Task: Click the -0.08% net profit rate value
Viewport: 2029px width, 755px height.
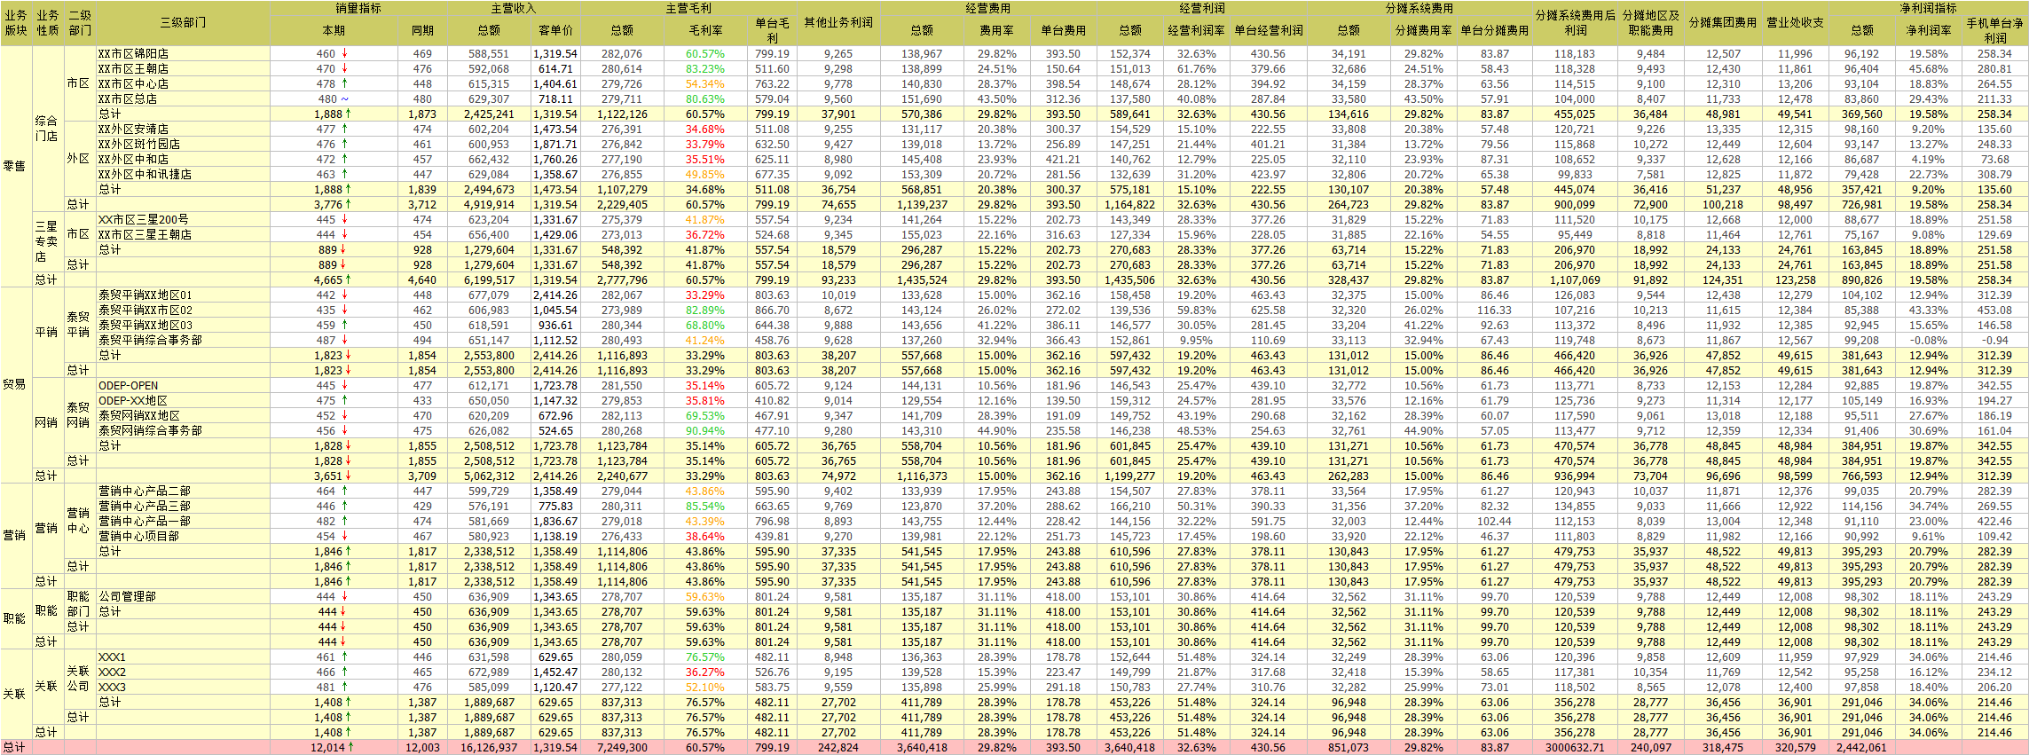Action: tap(1928, 341)
